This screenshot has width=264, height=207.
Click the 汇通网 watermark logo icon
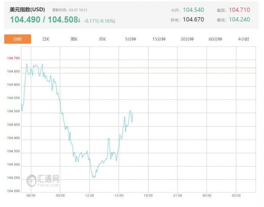(x=32, y=180)
